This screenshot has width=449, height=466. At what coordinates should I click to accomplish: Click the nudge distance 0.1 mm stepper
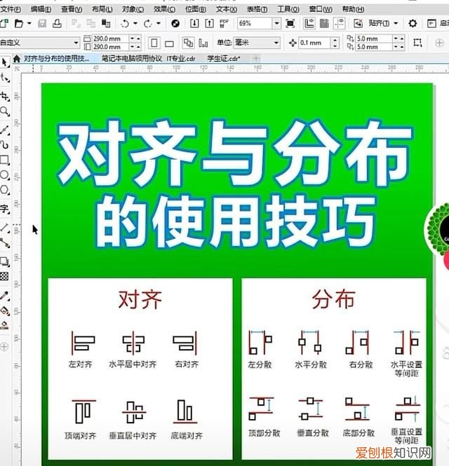click(335, 43)
